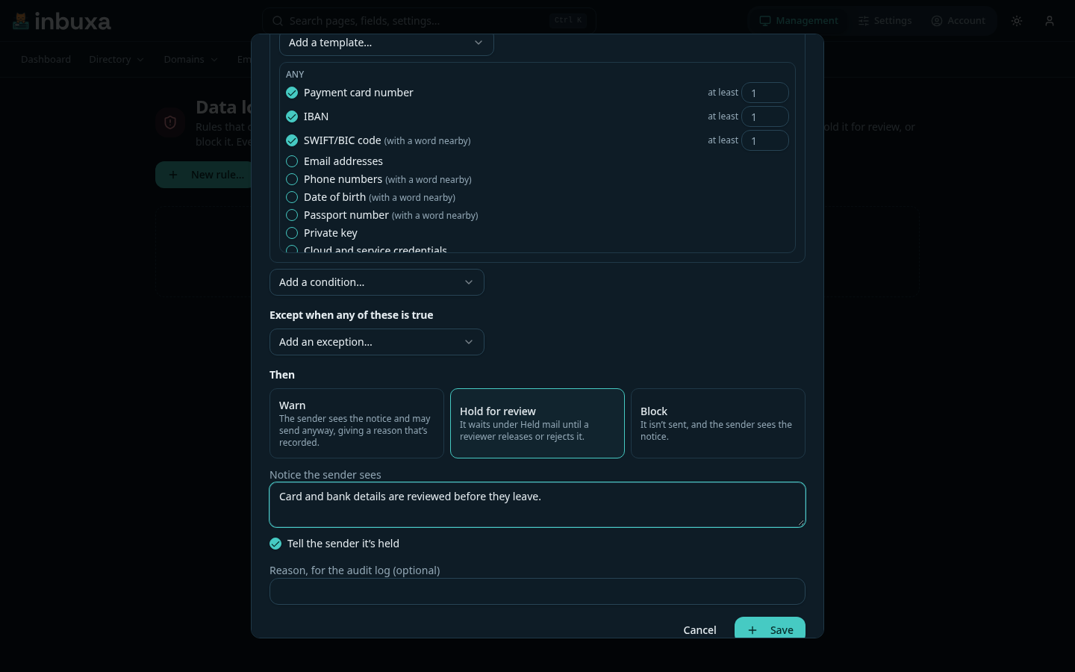Click the Payment card number minimum count field

(765, 93)
